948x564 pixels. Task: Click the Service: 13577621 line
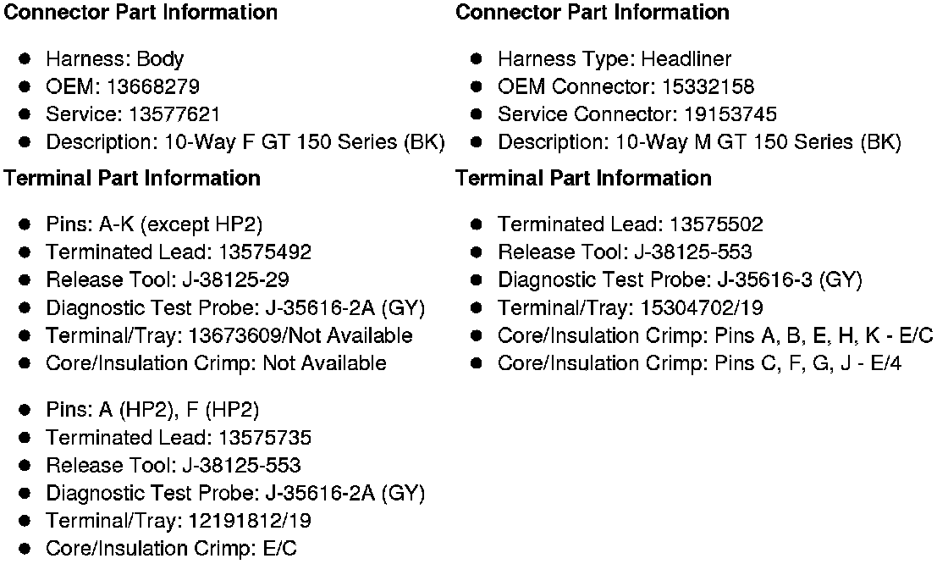[x=133, y=114]
